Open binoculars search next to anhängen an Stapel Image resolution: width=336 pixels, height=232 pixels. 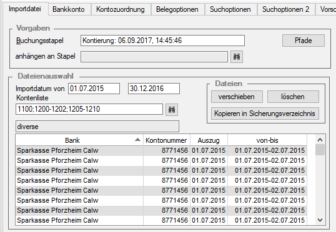237,57
